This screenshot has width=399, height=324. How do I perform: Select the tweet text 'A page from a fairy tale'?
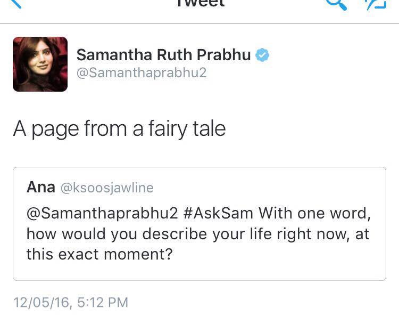pos(119,129)
